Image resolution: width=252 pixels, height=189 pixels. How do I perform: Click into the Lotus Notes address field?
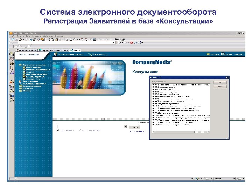click(x=65, y=43)
